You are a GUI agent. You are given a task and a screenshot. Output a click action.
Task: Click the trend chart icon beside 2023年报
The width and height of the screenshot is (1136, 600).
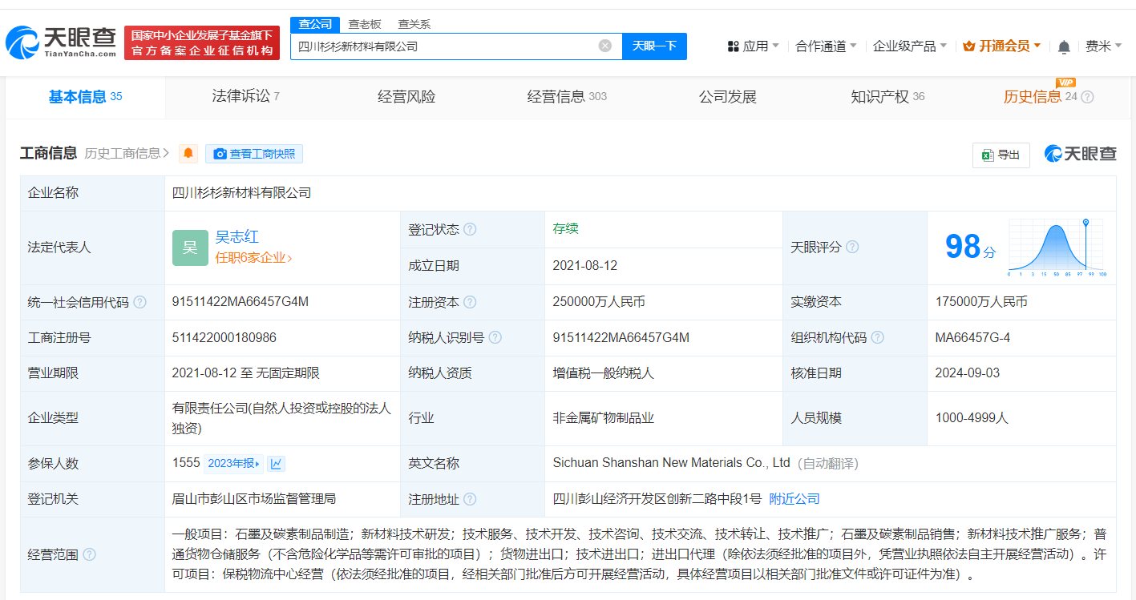pyautogui.click(x=277, y=464)
